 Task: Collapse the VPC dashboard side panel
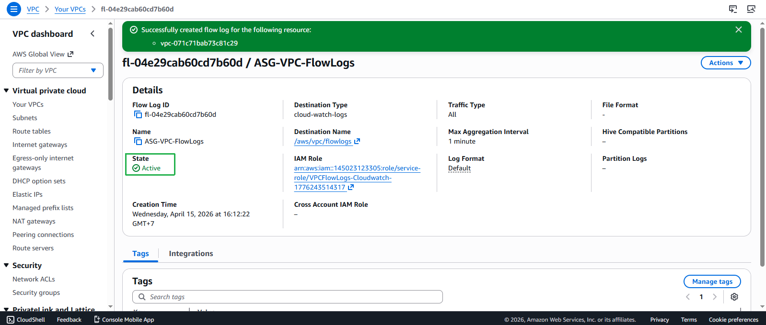click(93, 34)
